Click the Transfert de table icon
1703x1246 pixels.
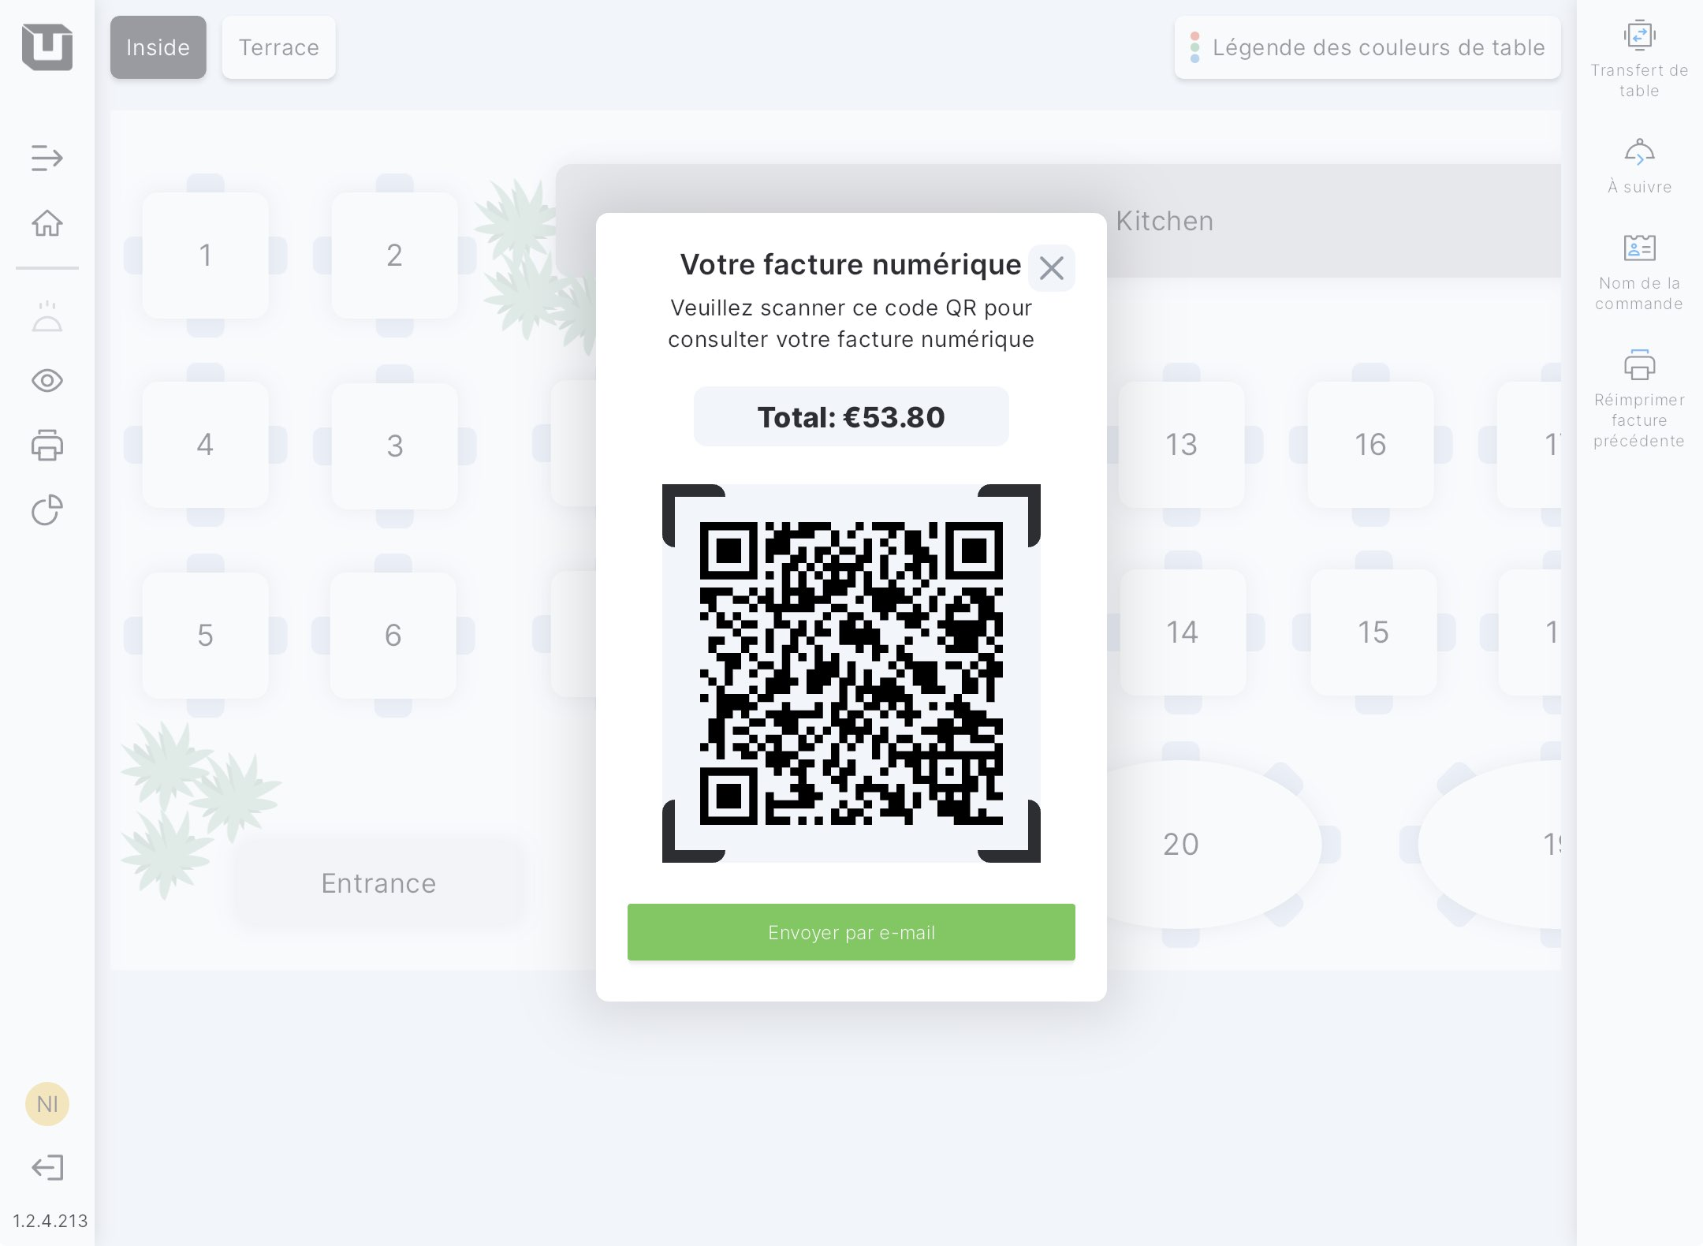click(x=1639, y=59)
